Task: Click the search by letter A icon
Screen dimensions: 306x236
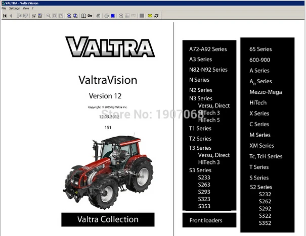Action: pos(69,16)
